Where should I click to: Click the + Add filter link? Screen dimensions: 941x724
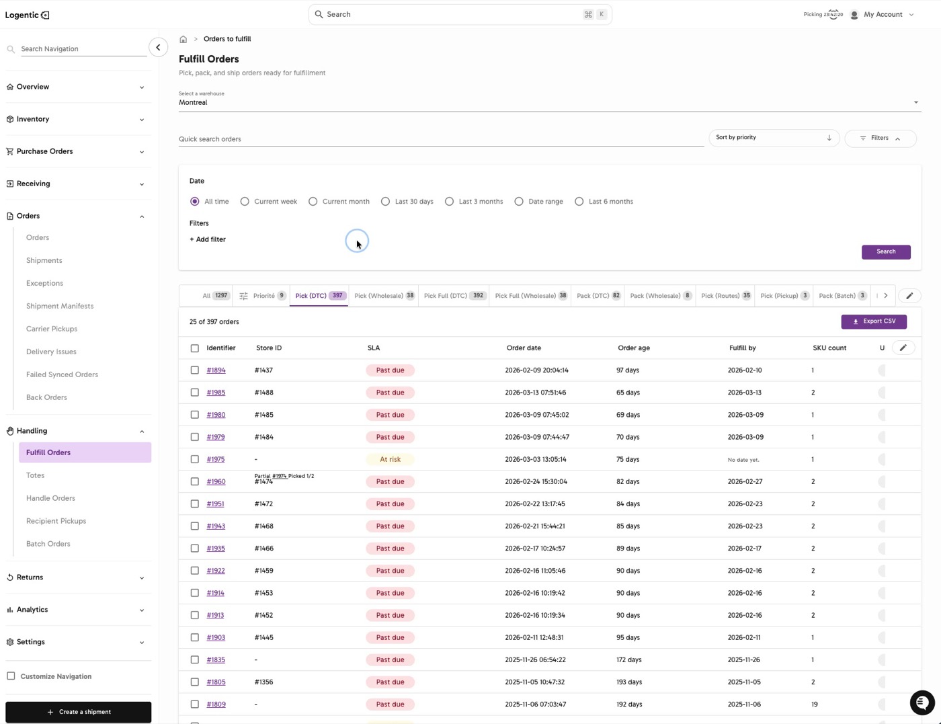[x=208, y=239]
